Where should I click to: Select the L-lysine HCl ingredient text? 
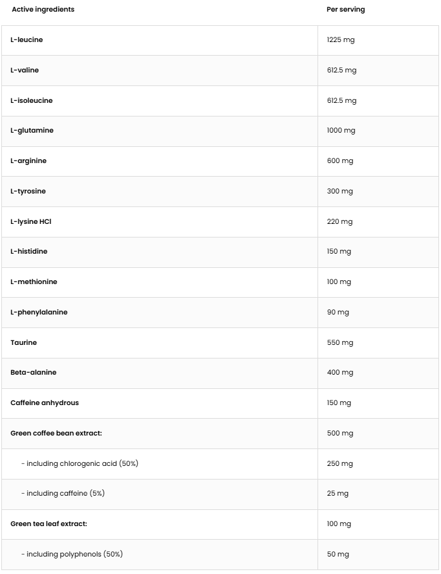click(30, 222)
